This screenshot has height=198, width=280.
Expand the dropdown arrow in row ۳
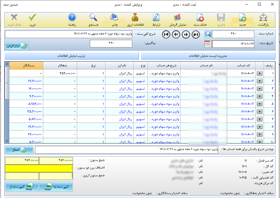[x=259, y=89]
